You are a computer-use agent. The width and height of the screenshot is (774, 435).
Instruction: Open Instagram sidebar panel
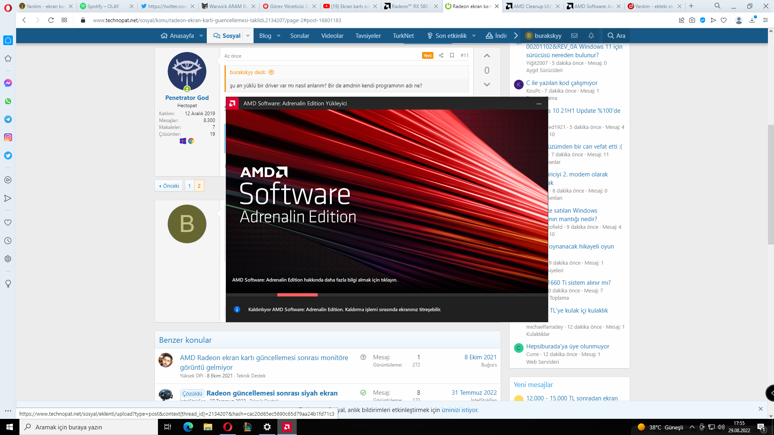pyautogui.click(x=8, y=137)
